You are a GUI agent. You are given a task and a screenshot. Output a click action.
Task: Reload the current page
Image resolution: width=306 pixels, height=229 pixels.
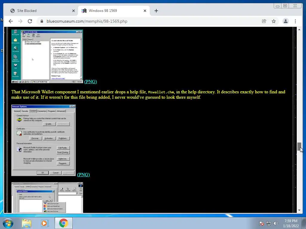tap(30, 21)
